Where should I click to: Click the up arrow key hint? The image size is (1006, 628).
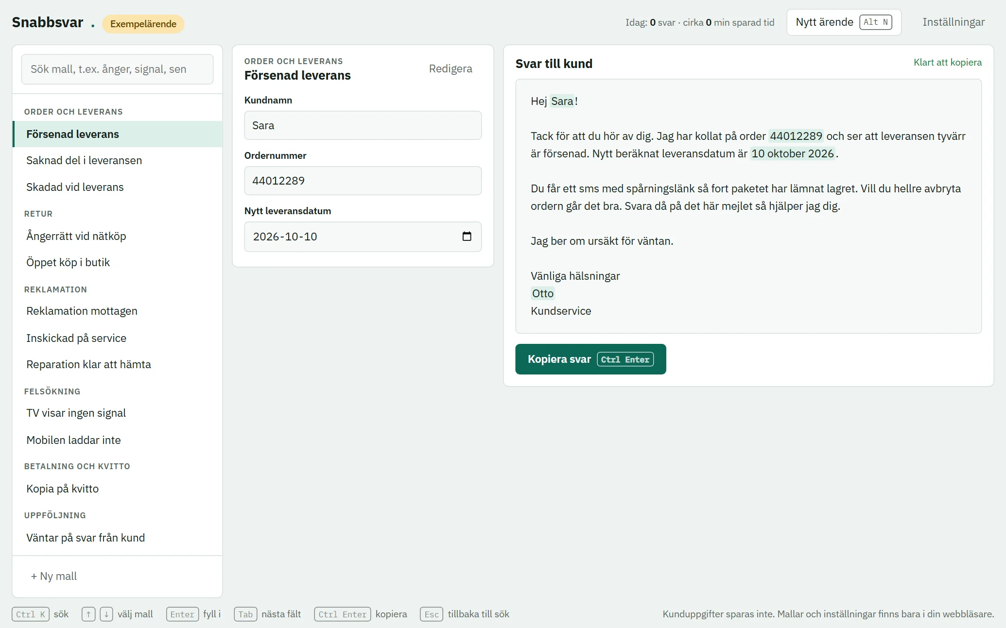88,614
